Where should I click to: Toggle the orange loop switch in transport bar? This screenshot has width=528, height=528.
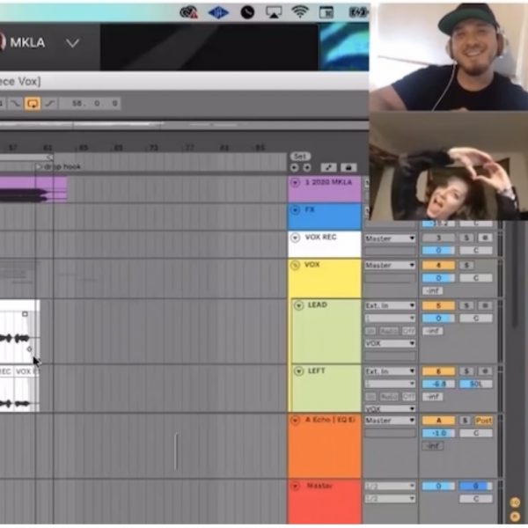(33, 103)
